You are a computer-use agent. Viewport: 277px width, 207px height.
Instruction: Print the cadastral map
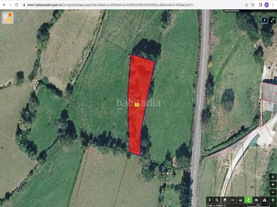[x=240, y=200]
